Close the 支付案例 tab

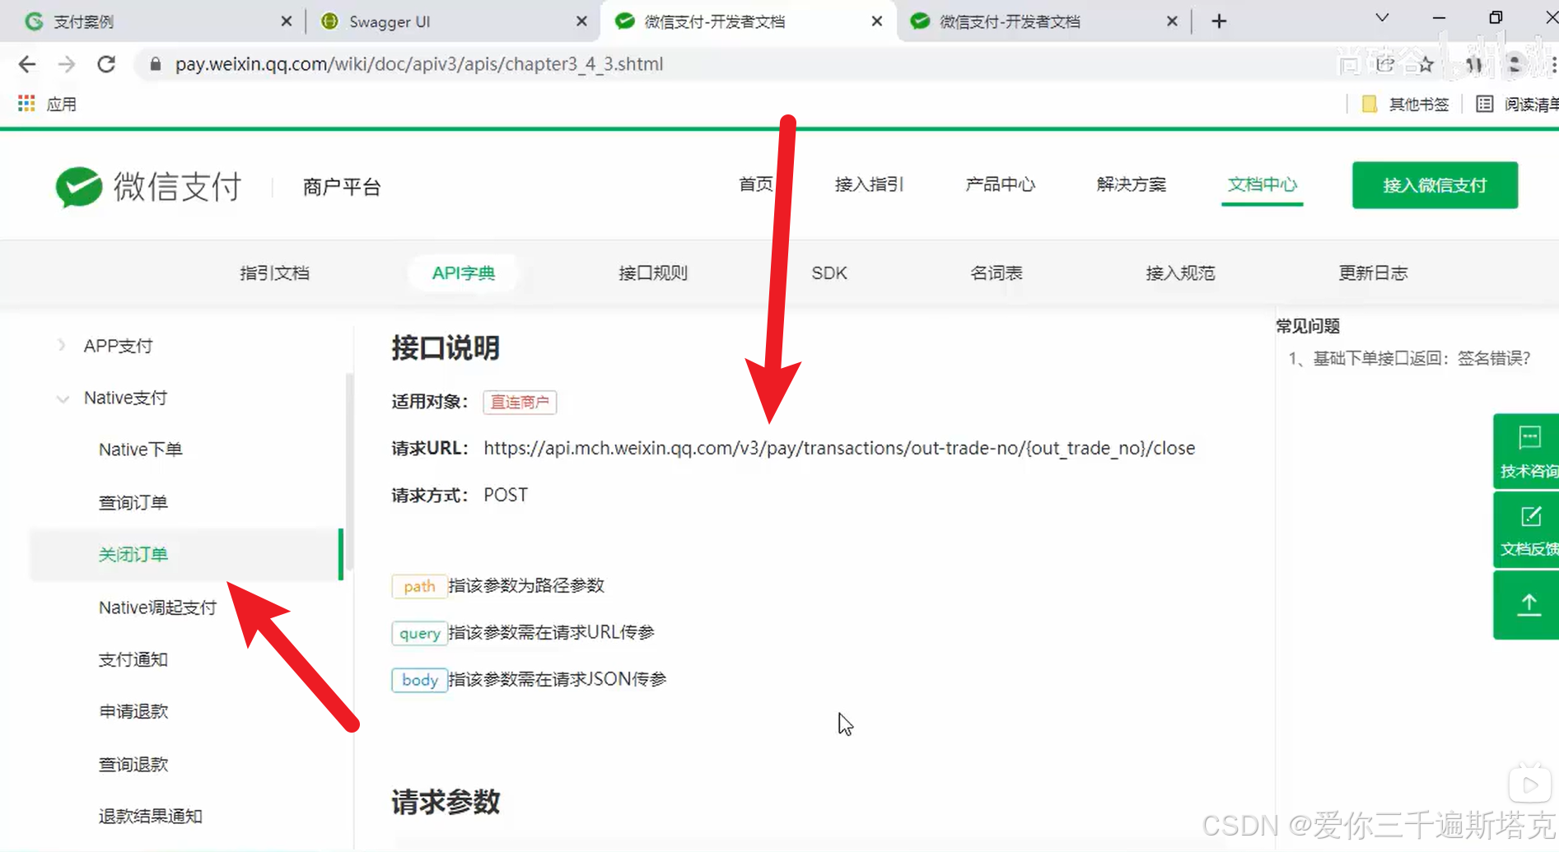click(286, 21)
